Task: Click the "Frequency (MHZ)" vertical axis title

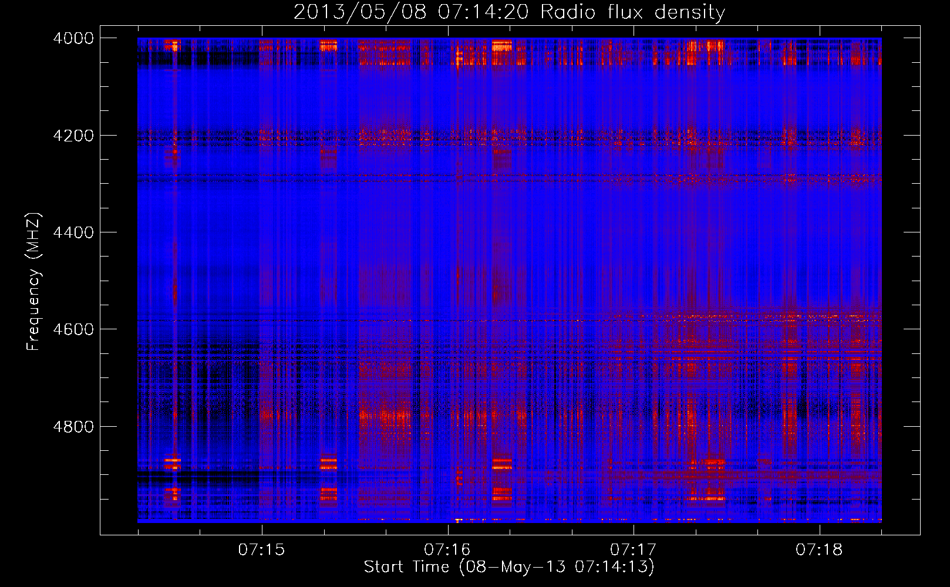Action: coord(34,282)
